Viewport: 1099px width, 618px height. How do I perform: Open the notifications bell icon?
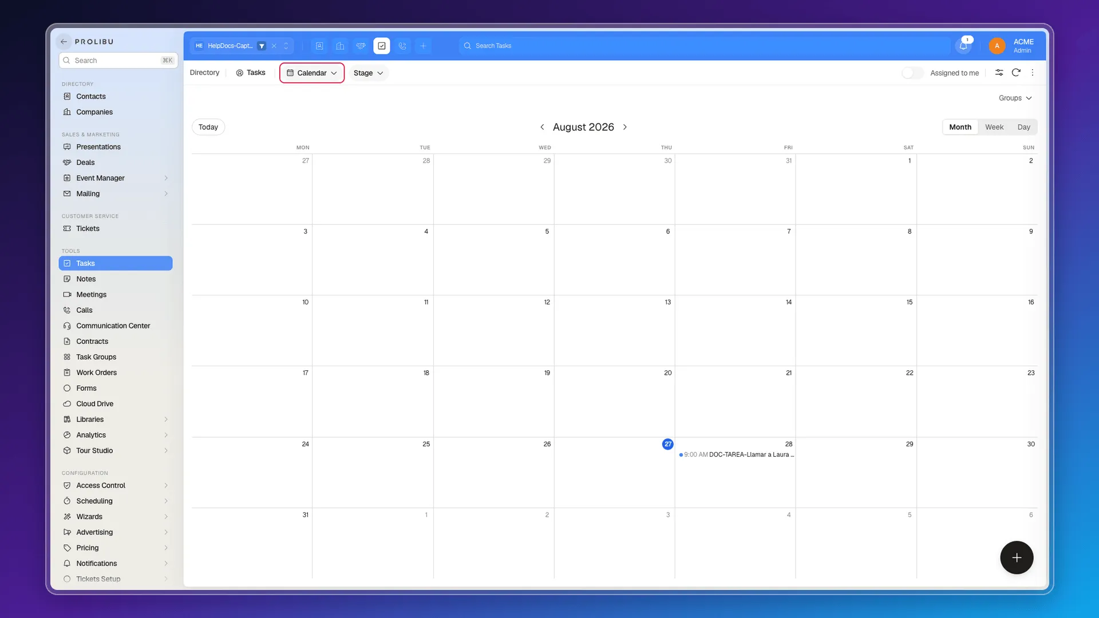pyautogui.click(x=963, y=46)
